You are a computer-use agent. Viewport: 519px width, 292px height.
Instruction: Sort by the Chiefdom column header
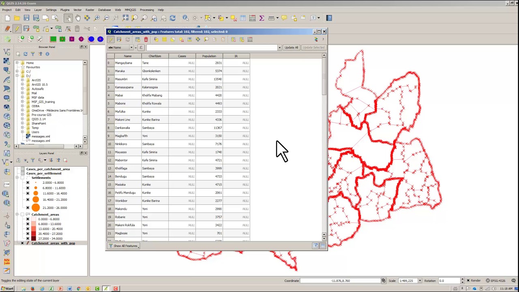[x=155, y=56]
